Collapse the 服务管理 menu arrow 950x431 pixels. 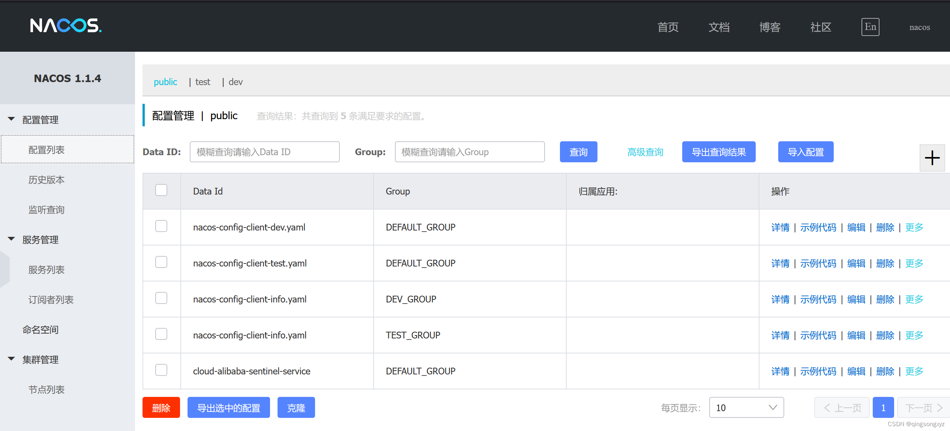click(11, 239)
